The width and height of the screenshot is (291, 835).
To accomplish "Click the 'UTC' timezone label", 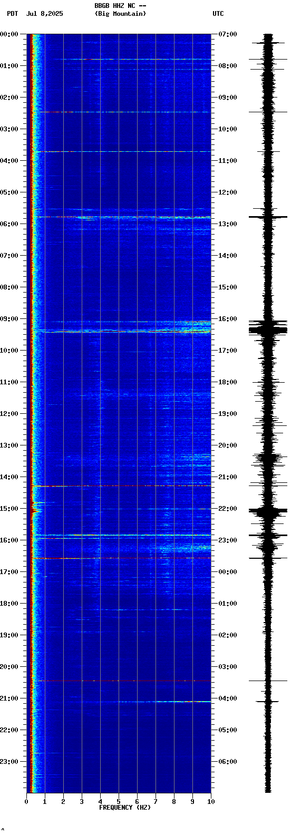I will tap(218, 14).
